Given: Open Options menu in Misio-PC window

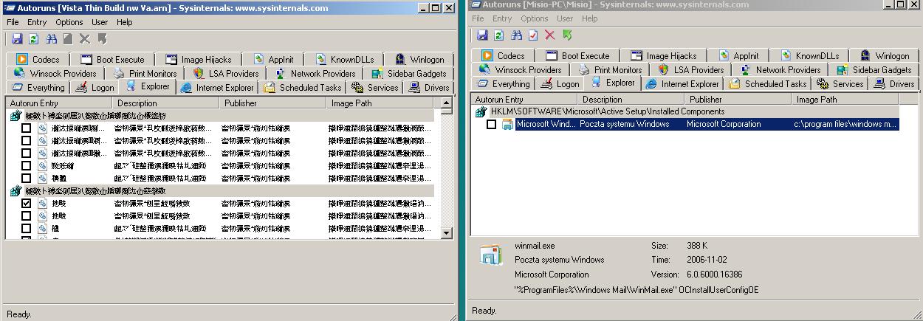Looking at the screenshot, I should [x=534, y=18].
